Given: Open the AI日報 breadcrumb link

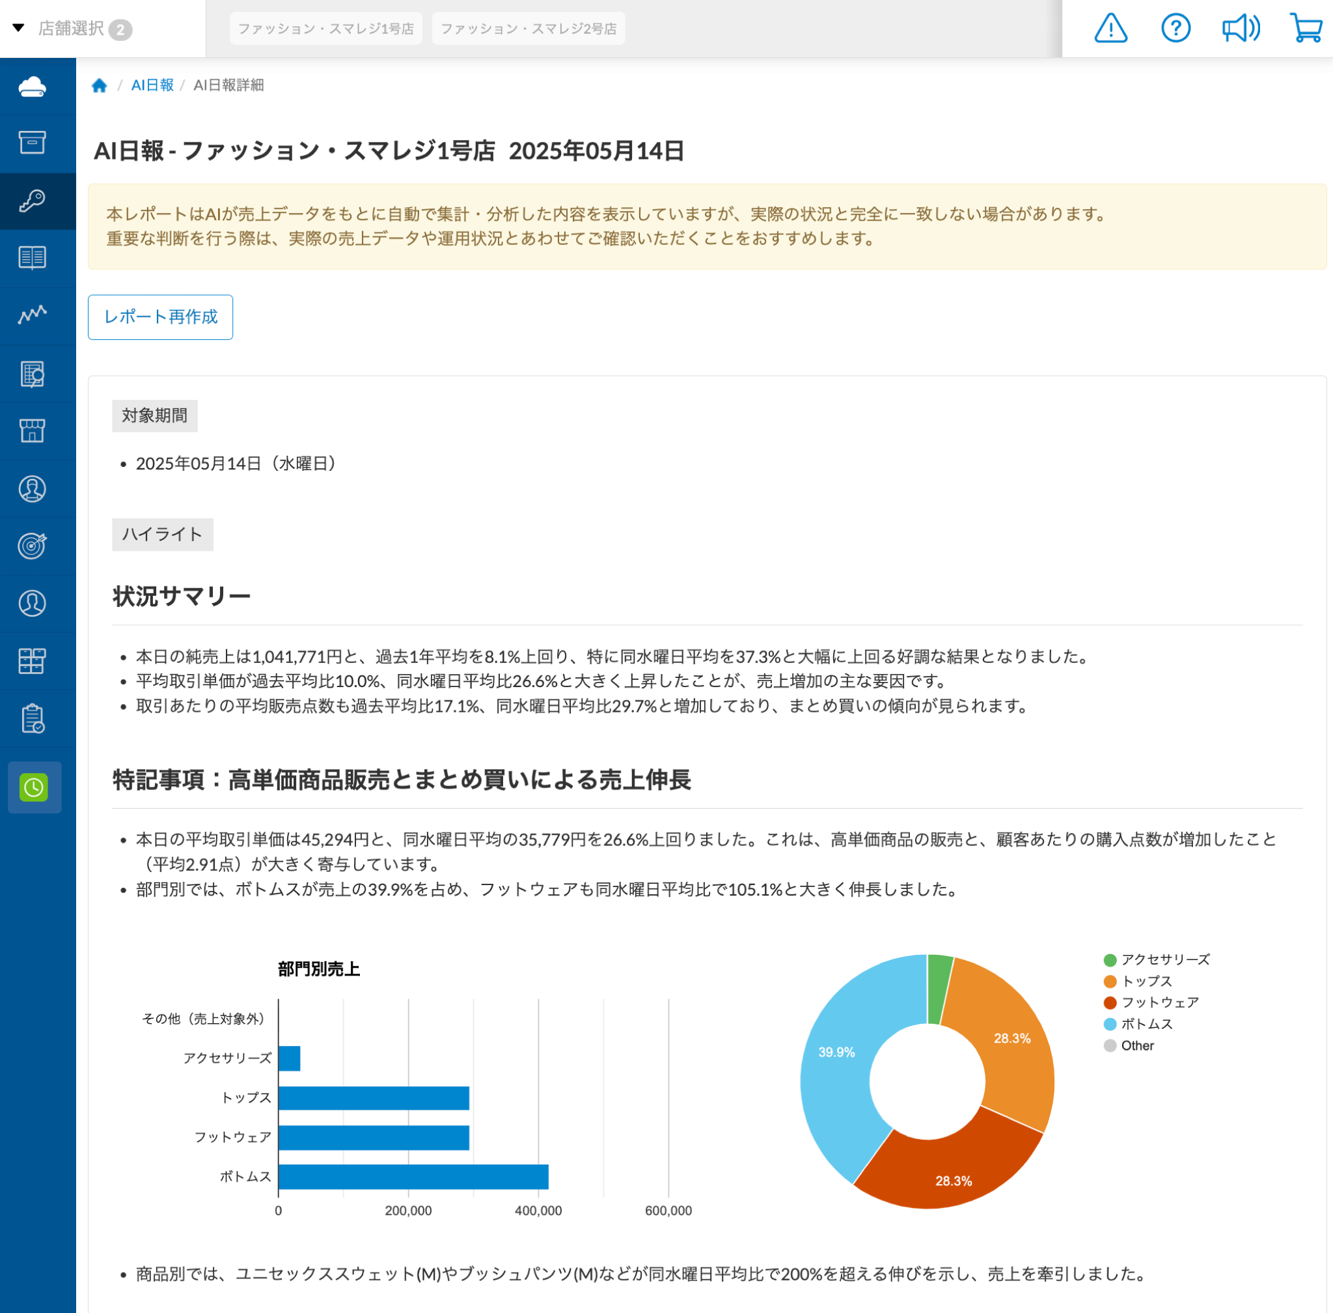Looking at the screenshot, I should point(152,85).
